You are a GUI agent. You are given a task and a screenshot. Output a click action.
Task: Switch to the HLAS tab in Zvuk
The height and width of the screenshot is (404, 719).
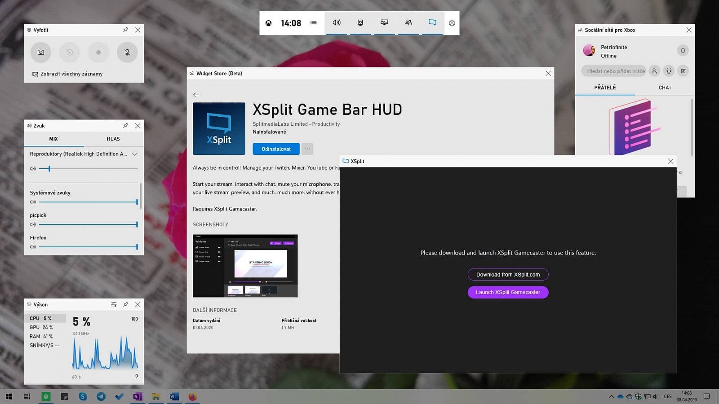tap(113, 139)
